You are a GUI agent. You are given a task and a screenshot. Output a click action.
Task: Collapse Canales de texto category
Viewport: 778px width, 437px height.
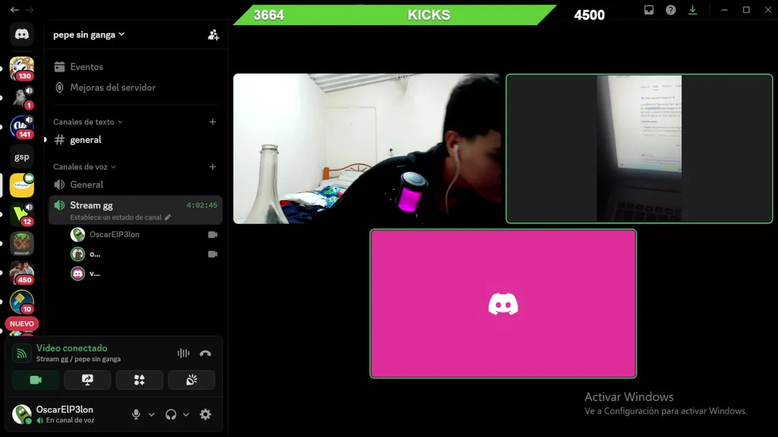88,122
